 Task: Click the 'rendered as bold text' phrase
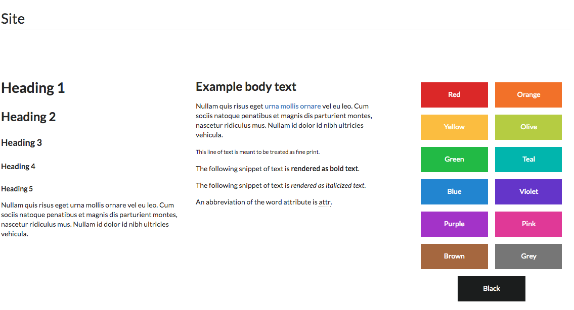click(x=324, y=169)
